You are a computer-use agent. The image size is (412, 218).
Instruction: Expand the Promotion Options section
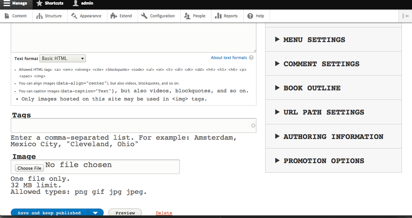333,161
